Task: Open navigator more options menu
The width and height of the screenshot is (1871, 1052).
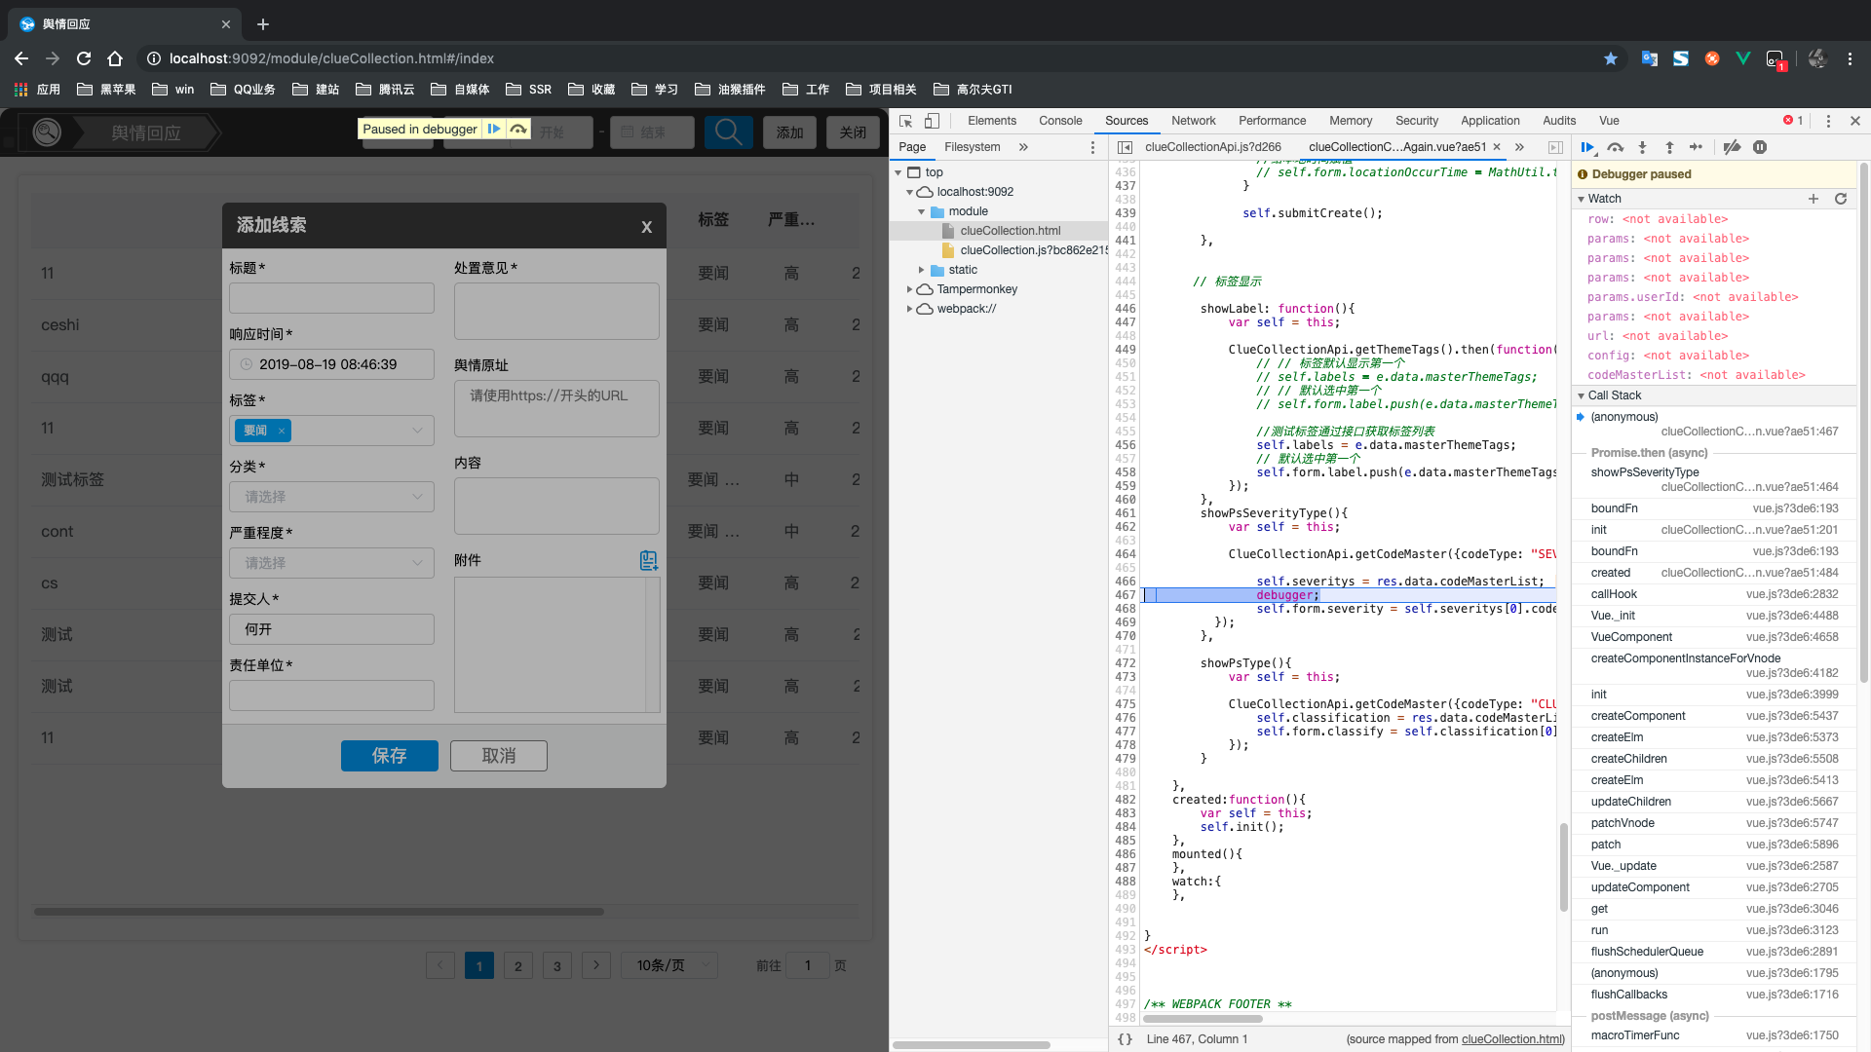Action: [x=1092, y=147]
